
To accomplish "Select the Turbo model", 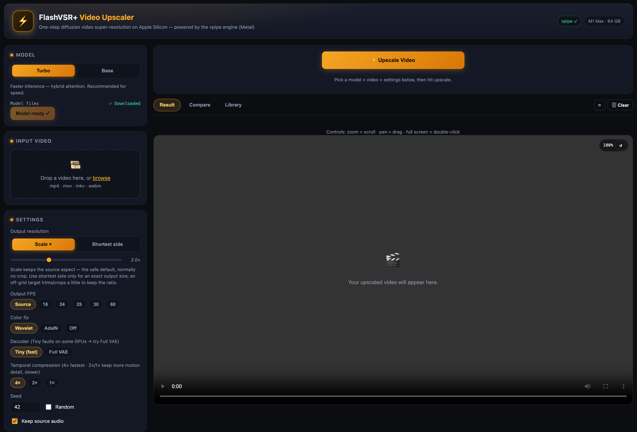I will coord(43,71).
